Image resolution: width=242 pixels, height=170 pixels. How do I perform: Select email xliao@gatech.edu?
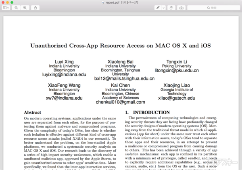pyautogui.click(x=177, y=98)
